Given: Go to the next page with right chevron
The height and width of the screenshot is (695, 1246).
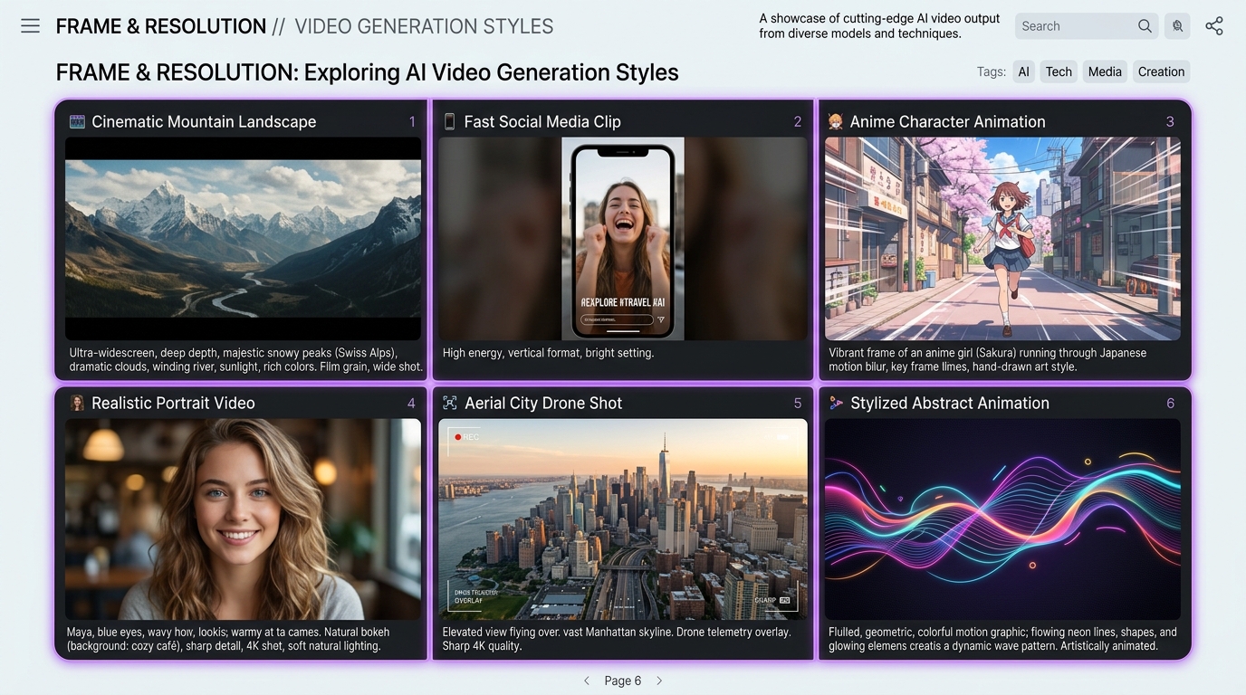Looking at the screenshot, I should (x=659, y=681).
